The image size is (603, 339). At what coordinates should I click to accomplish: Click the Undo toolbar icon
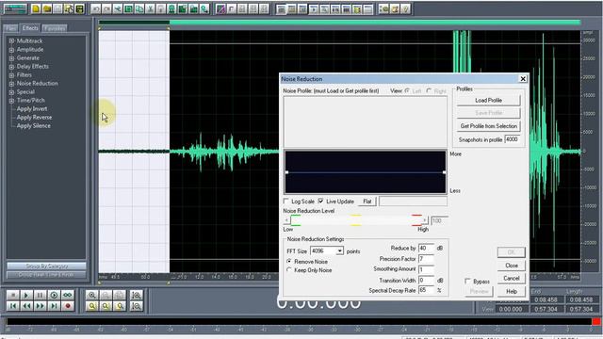pos(96,8)
